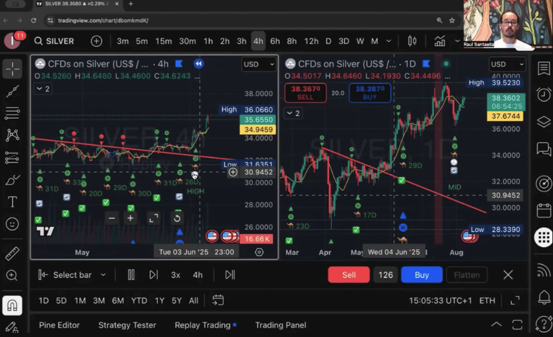Open the Strategy Tester tab
Viewport: 553px width, 337px height.
click(x=128, y=325)
